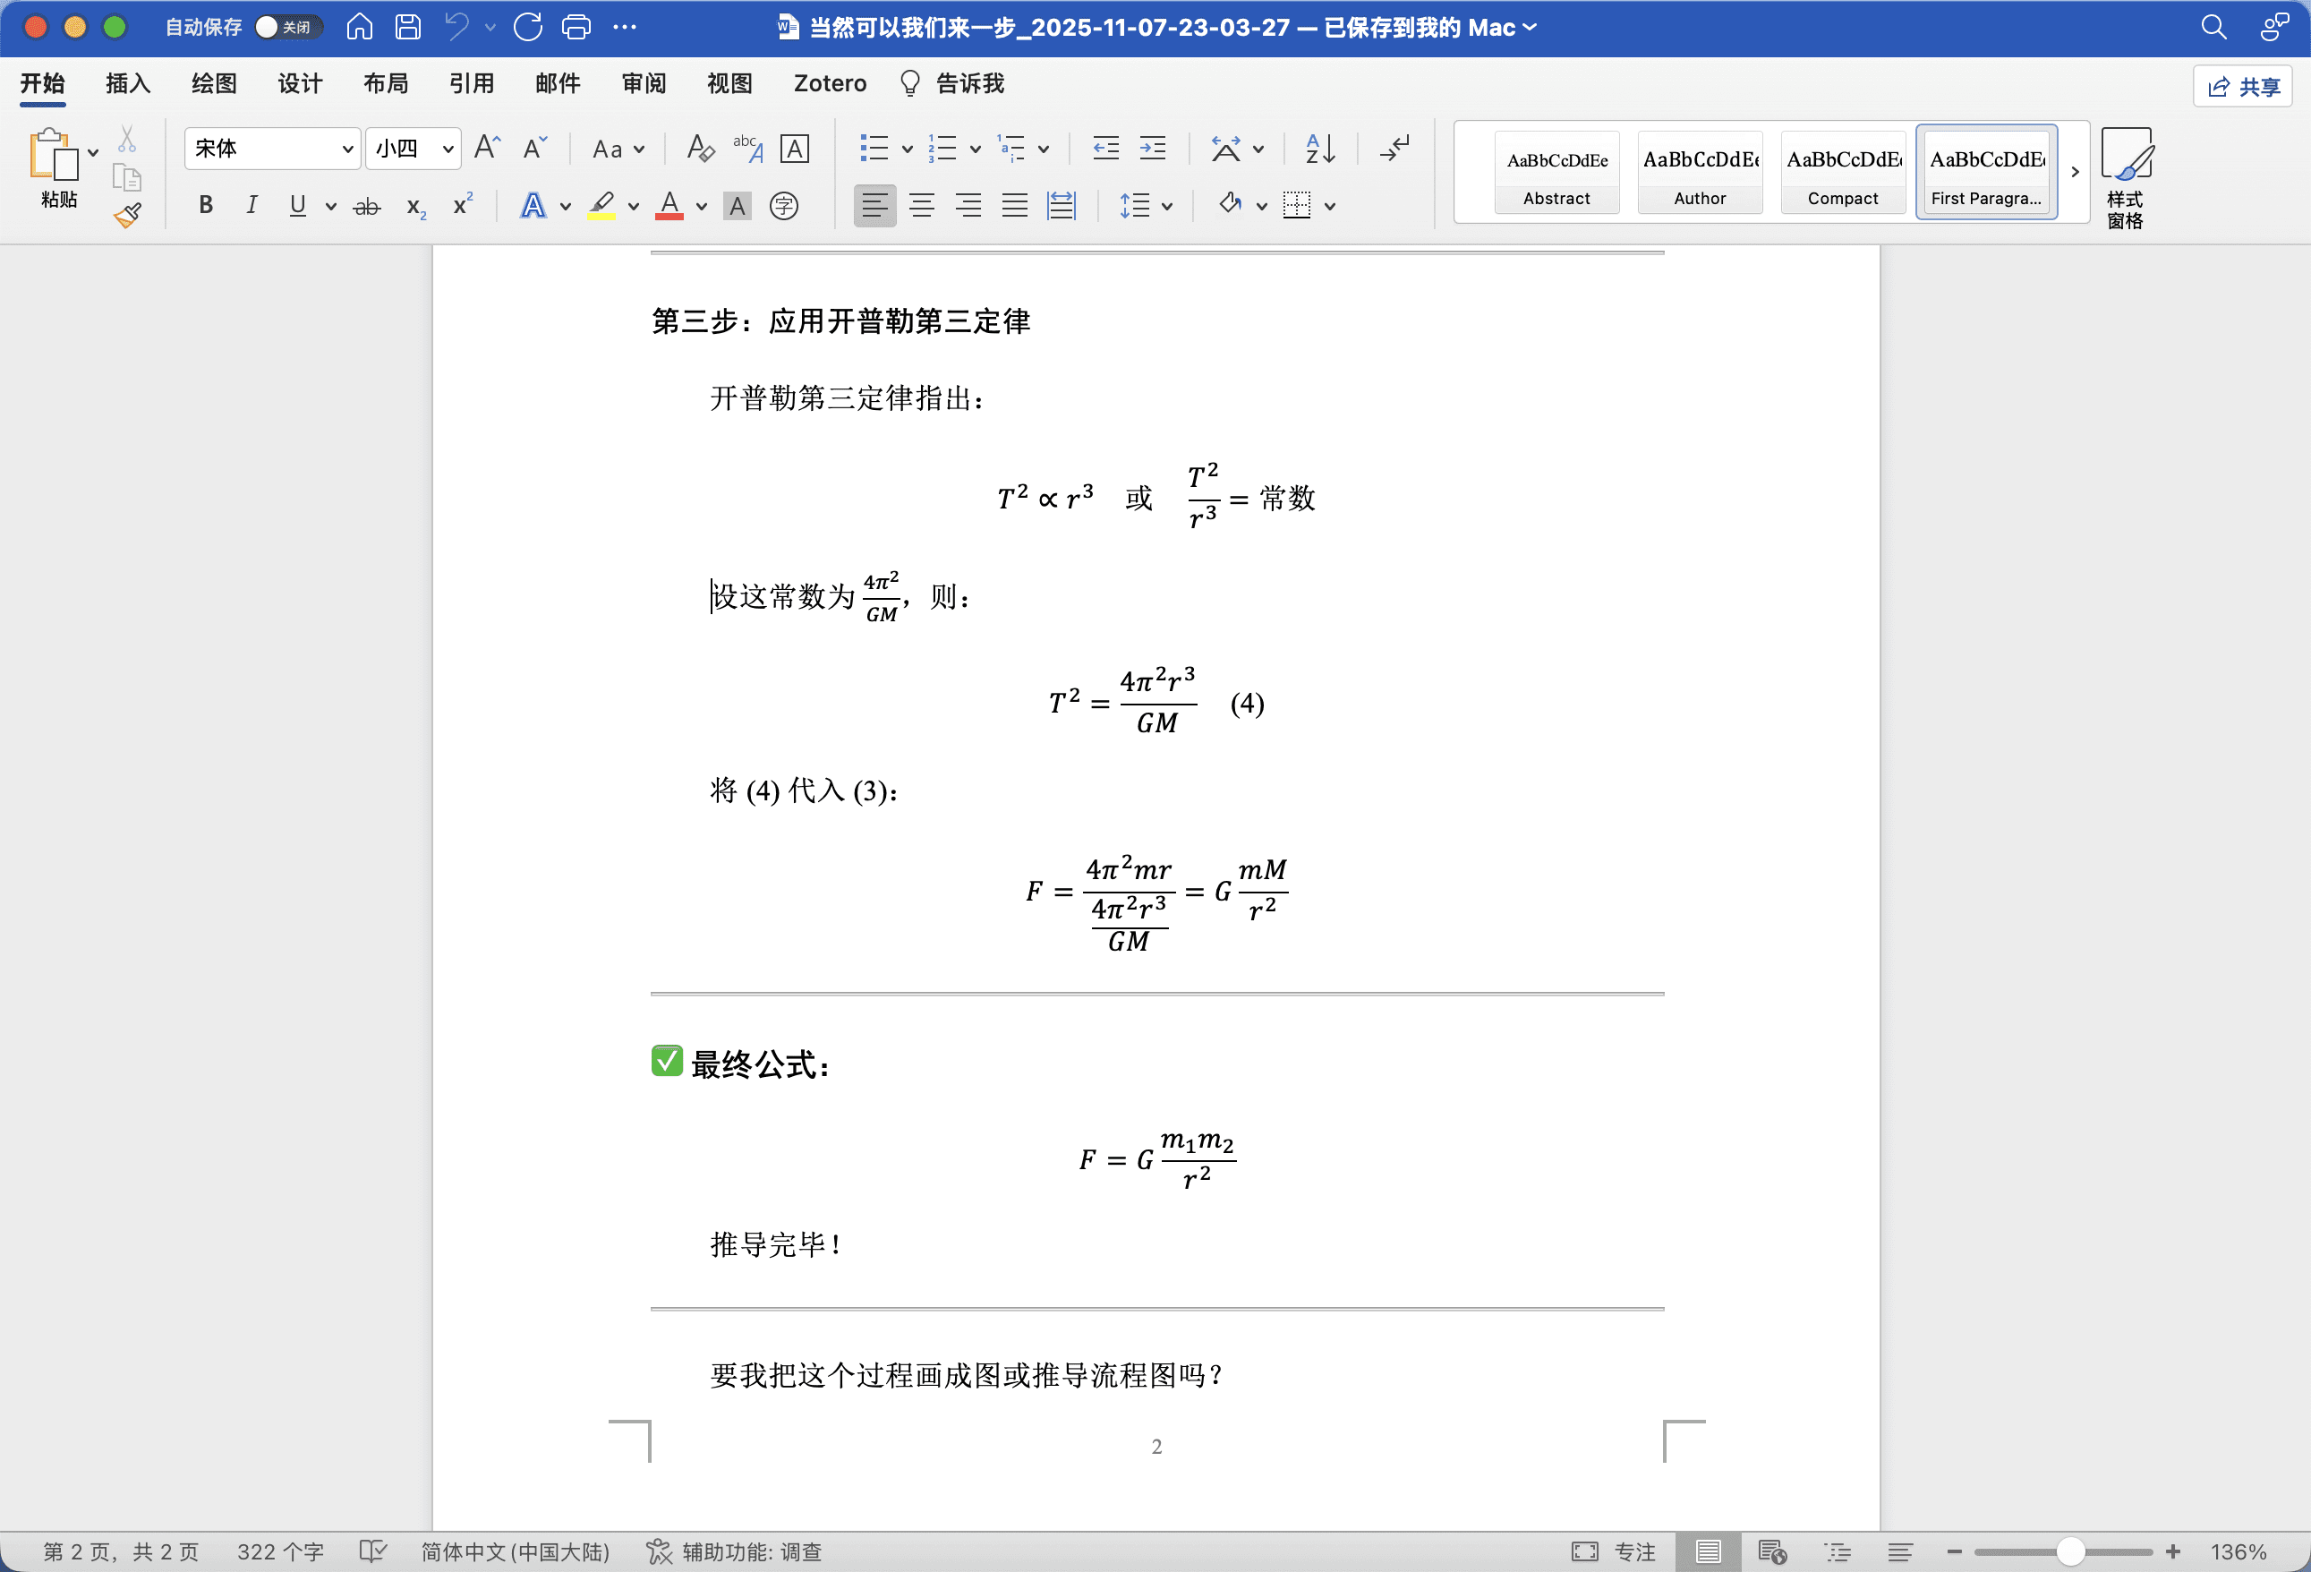Apply strikethrough formatting
2311x1572 pixels.
[x=367, y=206]
